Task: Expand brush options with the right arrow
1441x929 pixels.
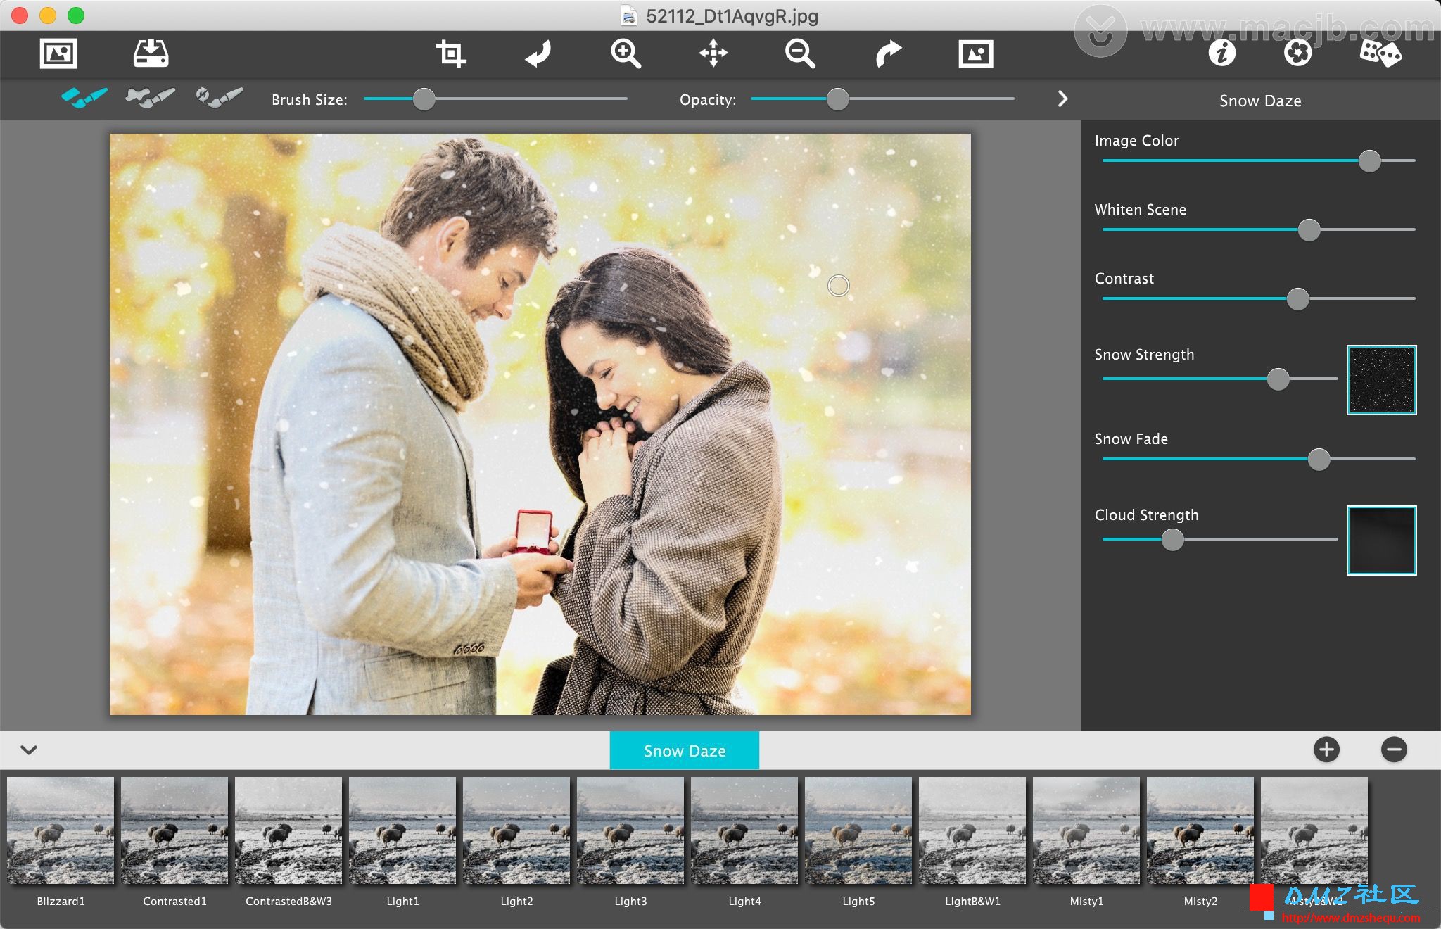Action: (1062, 99)
